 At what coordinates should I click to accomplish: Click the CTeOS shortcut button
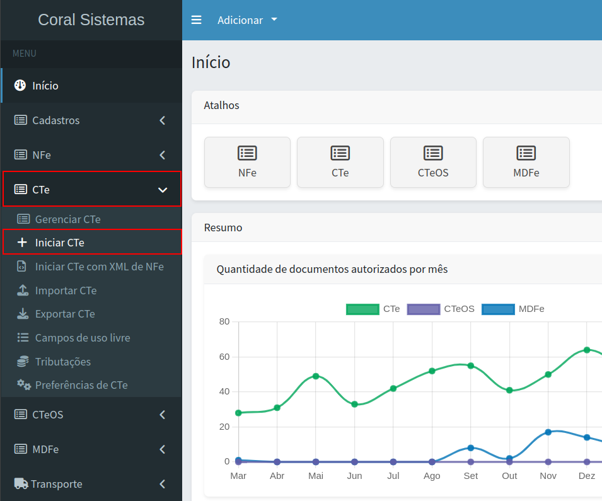pyautogui.click(x=433, y=162)
